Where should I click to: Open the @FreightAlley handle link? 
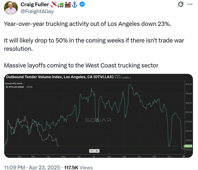pos(37,11)
